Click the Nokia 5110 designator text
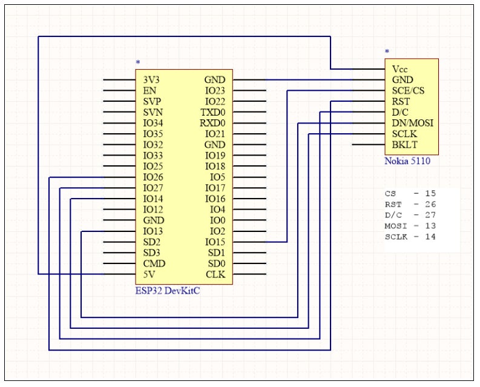Viewport: 480px width, 387px height. 407,161
